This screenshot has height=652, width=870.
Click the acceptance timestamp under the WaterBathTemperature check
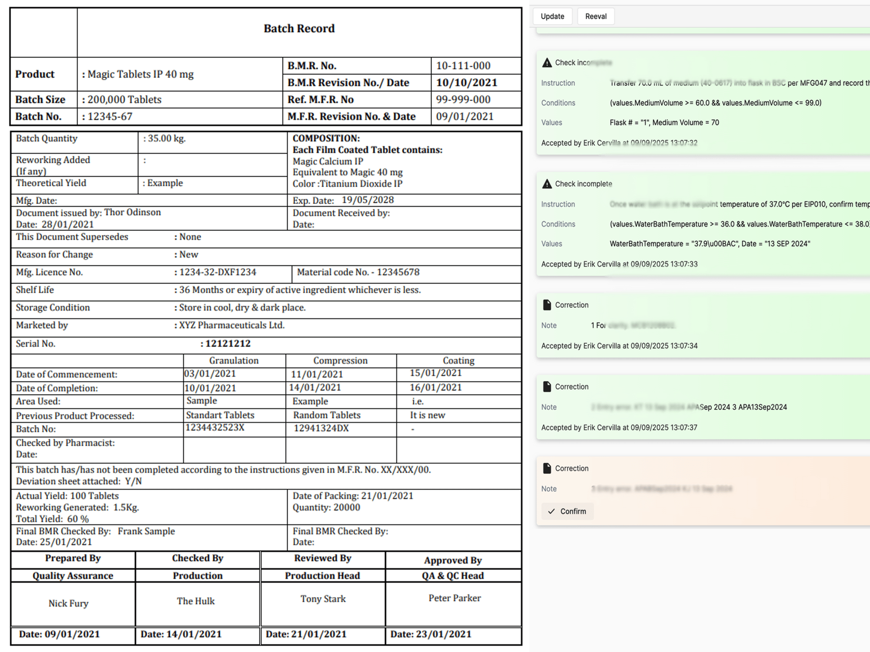click(619, 264)
